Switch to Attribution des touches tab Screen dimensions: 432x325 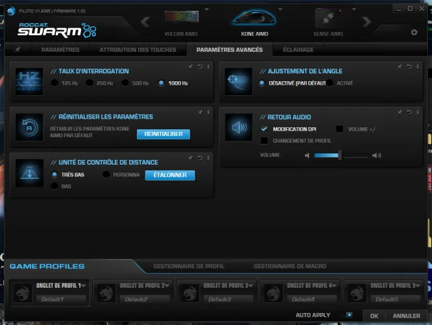click(138, 50)
